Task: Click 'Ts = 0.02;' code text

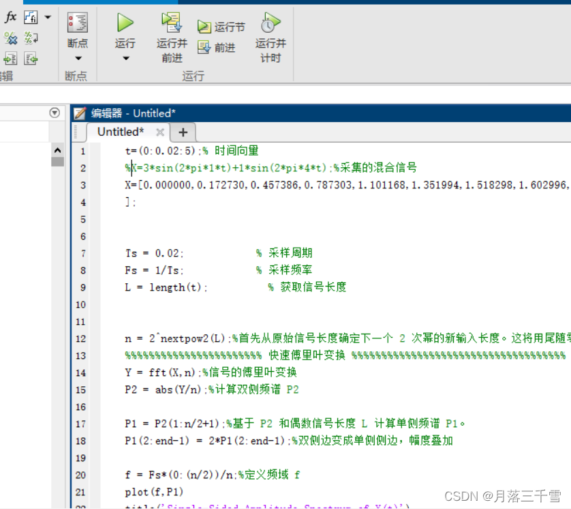Action: pyautogui.click(x=155, y=253)
